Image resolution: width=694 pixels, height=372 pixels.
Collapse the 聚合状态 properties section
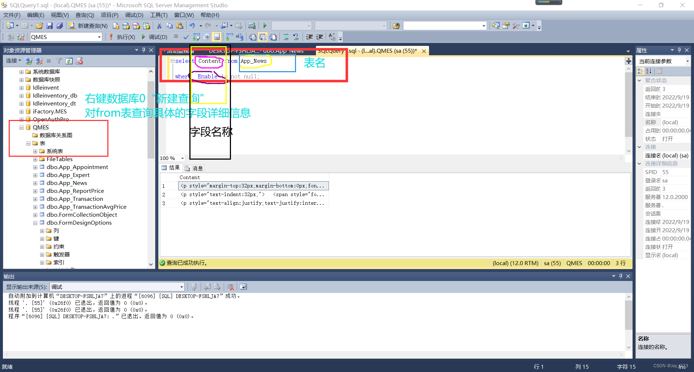coord(639,81)
